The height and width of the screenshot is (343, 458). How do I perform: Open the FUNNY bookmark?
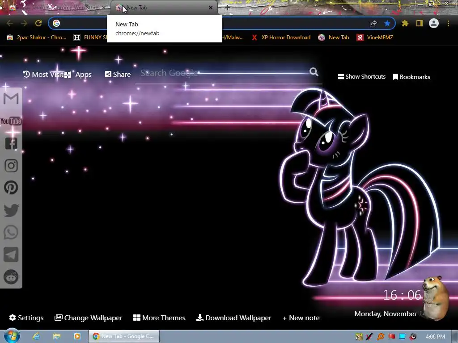(90, 38)
